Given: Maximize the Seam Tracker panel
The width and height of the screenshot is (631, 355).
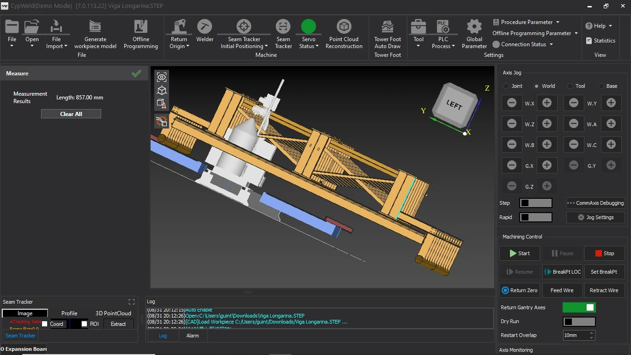Looking at the screenshot, I should [132, 302].
